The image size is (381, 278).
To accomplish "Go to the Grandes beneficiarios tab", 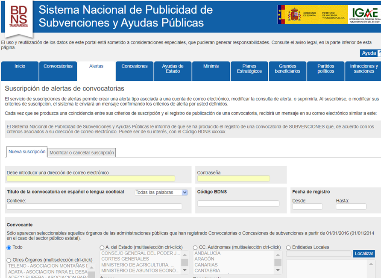I will pyautogui.click(x=287, y=69).
